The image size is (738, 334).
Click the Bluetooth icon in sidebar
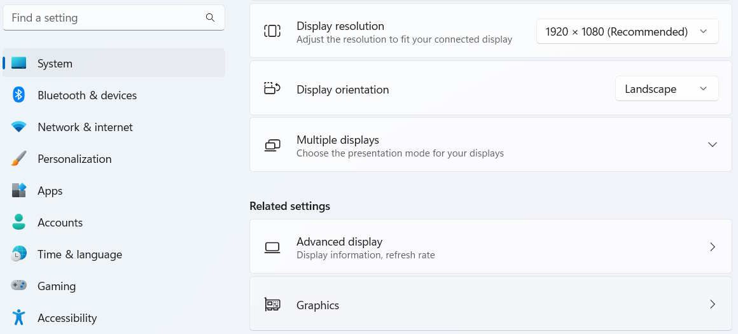[19, 95]
